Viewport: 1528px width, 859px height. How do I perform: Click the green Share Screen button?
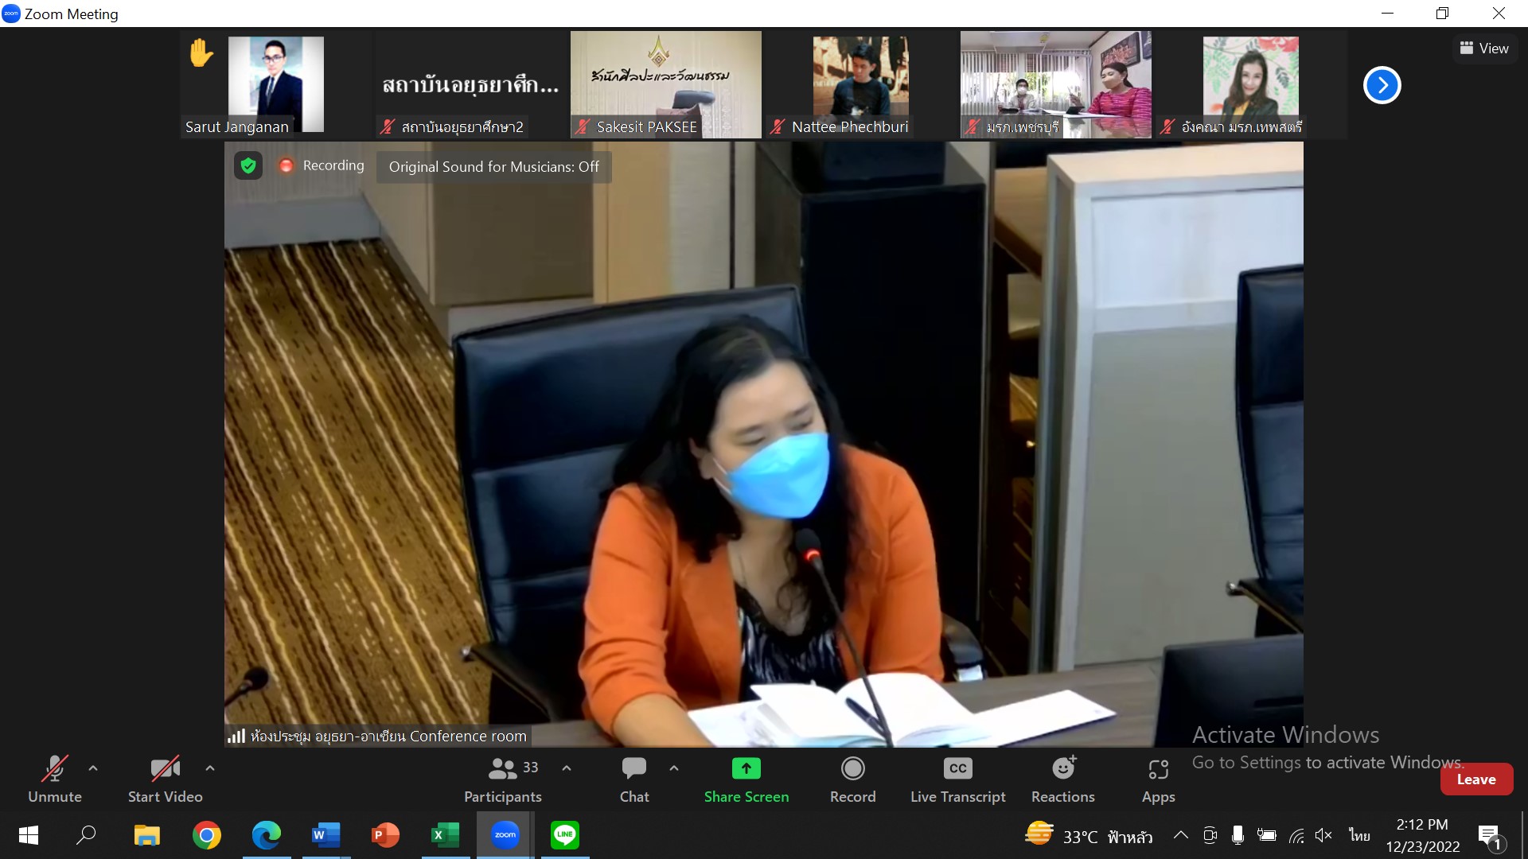(x=746, y=779)
